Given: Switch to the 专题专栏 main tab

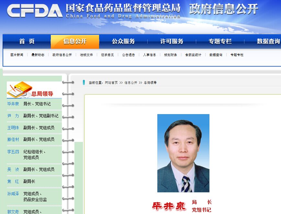Looking at the screenshot, I should [x=220, y=41].
